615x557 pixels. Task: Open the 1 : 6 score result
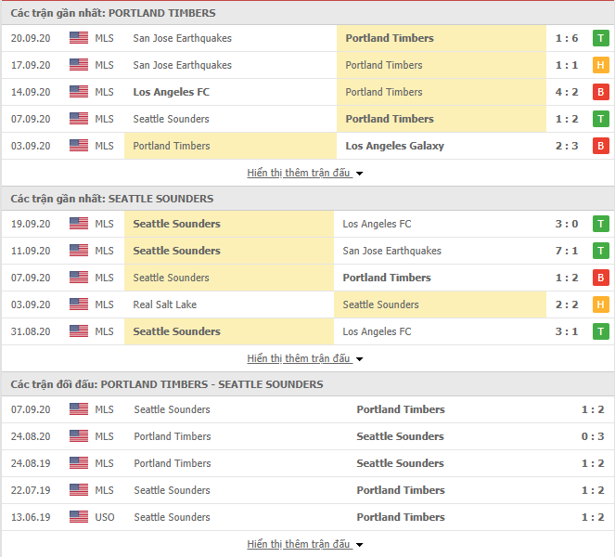click(x=567, y=38)
